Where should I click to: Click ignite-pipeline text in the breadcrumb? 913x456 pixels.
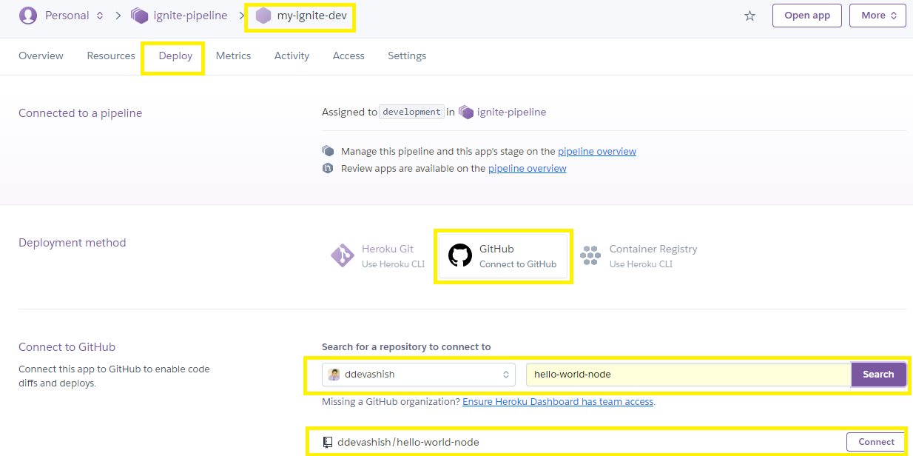[190, 16]
